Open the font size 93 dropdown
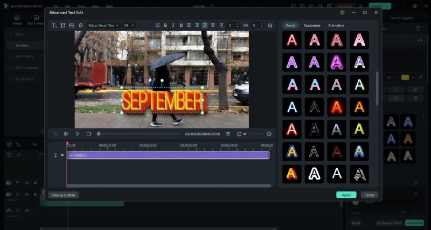The width and height of the screenshot is (431, 230). [x=129, y=25]
